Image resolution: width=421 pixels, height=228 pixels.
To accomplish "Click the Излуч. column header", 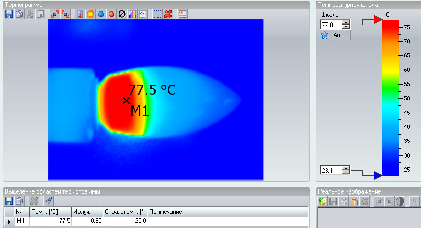I will click(87, 212).
